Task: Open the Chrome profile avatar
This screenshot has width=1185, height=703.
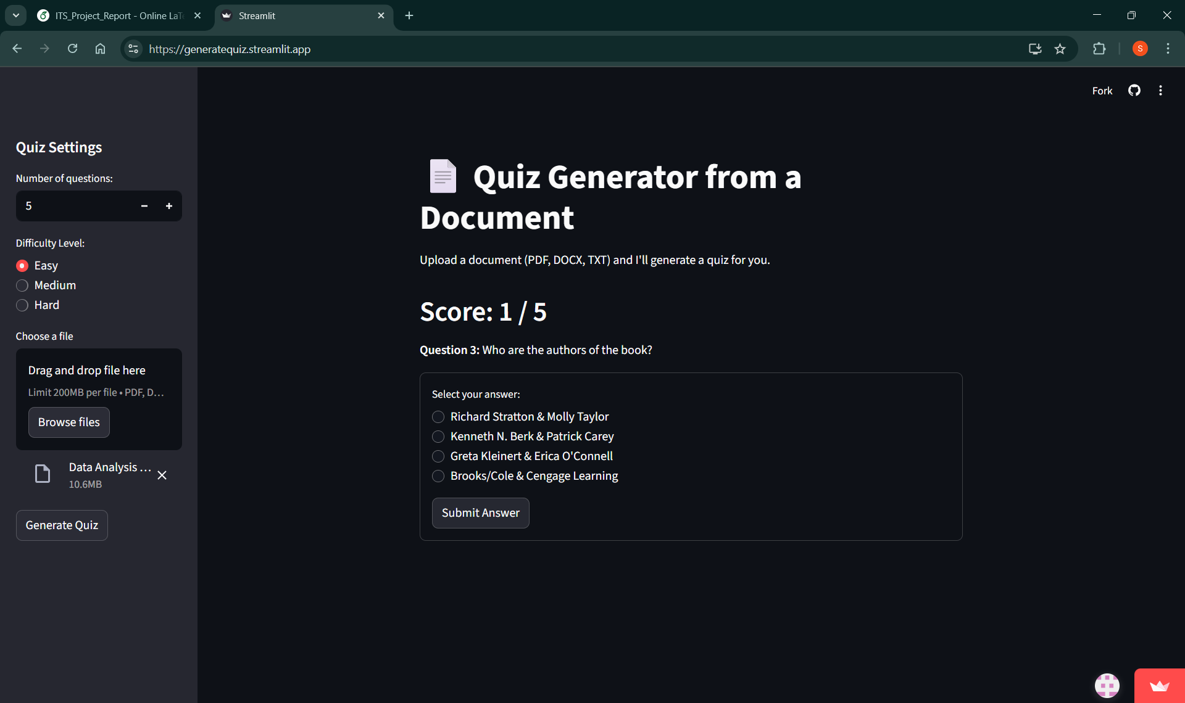Action: (1140, 49)
